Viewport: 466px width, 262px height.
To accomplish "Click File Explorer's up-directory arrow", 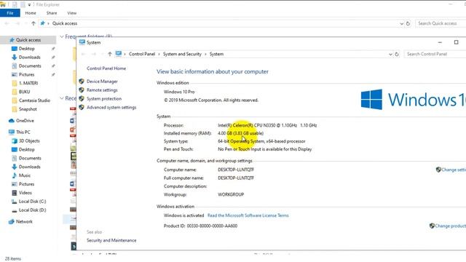I will tap(33, 23).
